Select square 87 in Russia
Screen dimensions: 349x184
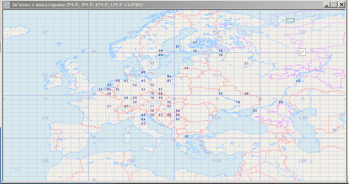click(246, 63)
